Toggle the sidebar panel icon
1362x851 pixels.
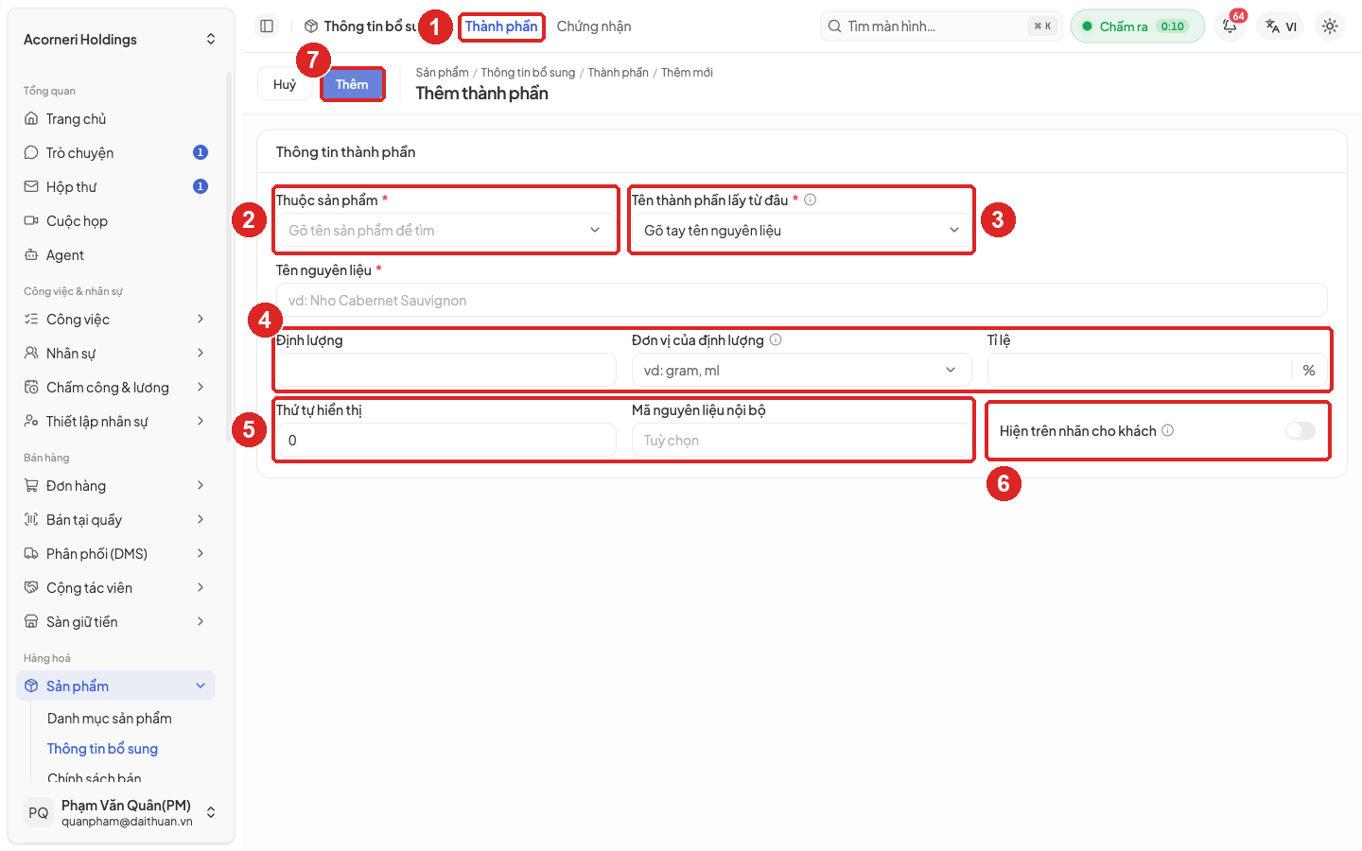(x=267, y=26)
